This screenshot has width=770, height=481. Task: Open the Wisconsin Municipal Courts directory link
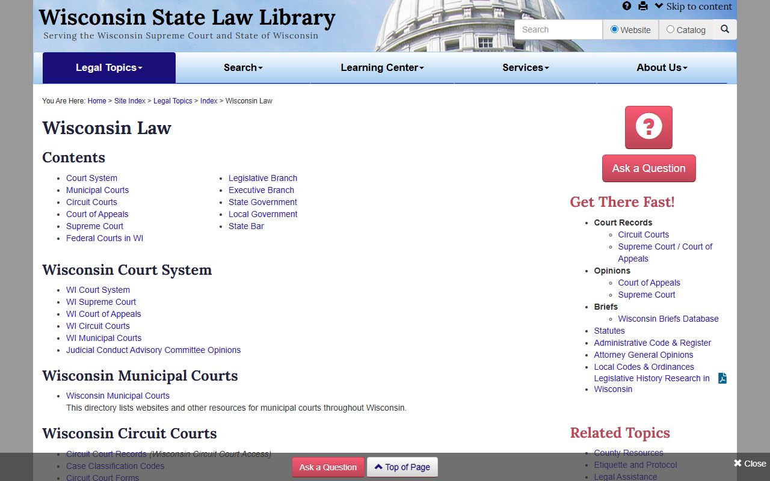(x=118, y=396)
